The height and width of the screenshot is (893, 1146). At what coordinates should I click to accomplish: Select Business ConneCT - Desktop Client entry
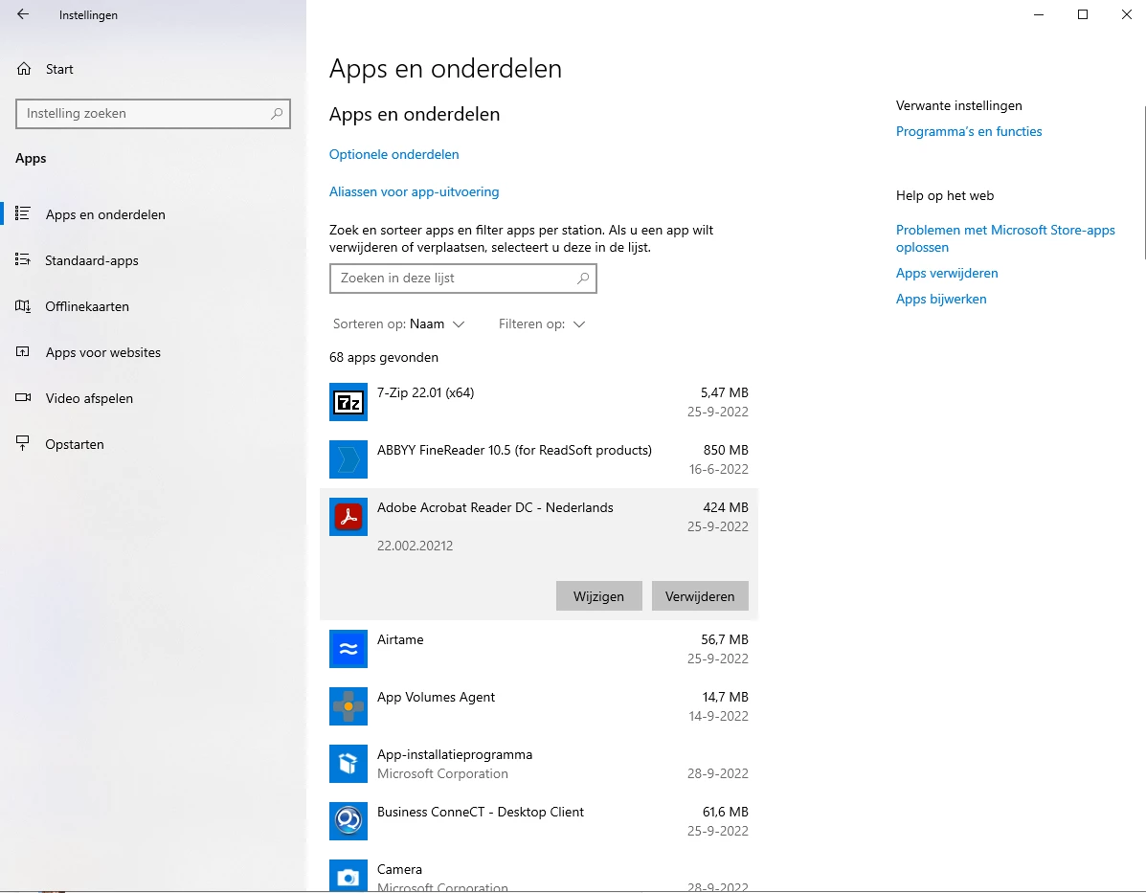[539, 821]
